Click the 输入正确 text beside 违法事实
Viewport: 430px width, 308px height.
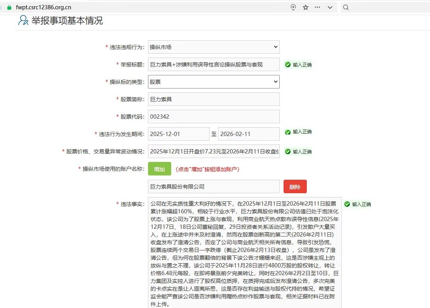[361, 204]
